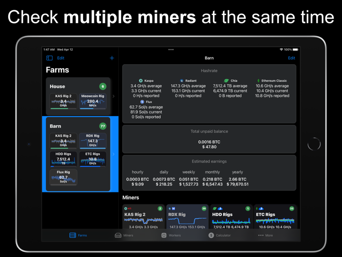
Task: Click the worker badge 2 on KAS Rig 2
Action: tap(160, 209)
